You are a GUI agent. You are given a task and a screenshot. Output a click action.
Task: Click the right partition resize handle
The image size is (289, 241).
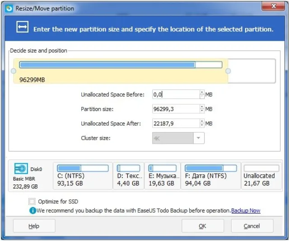pyautogui.click(x=228, y=71)
